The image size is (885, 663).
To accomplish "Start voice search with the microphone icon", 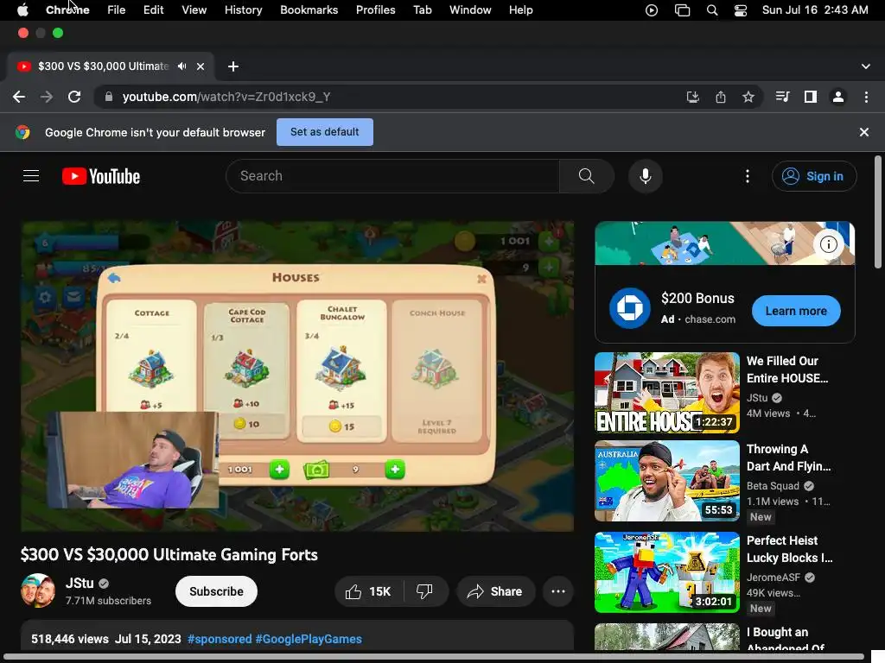I will click(645, 176).
